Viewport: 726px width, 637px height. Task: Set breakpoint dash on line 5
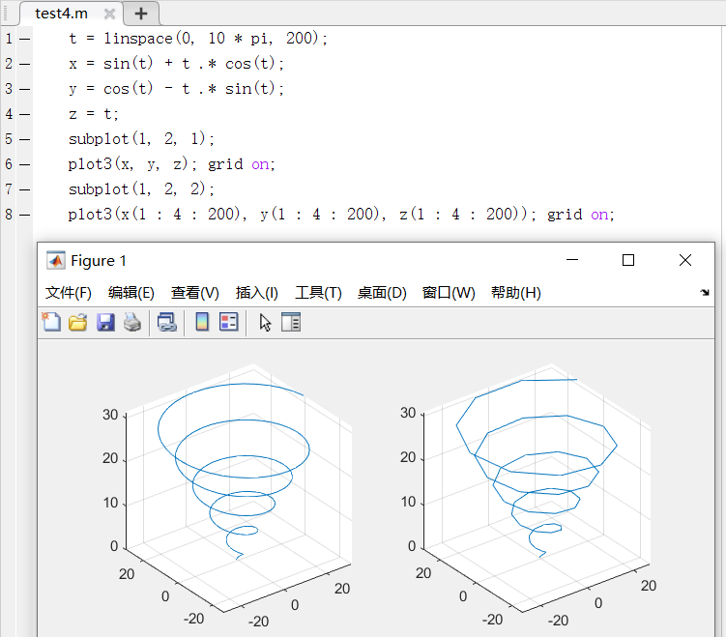25,139
